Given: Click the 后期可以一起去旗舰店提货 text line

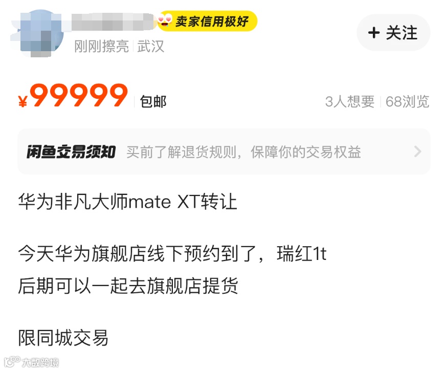Looking at the screenshot, I should [128, 286].
